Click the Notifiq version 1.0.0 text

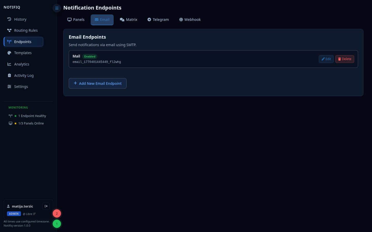pyautogui.click(x=17, y=226)
